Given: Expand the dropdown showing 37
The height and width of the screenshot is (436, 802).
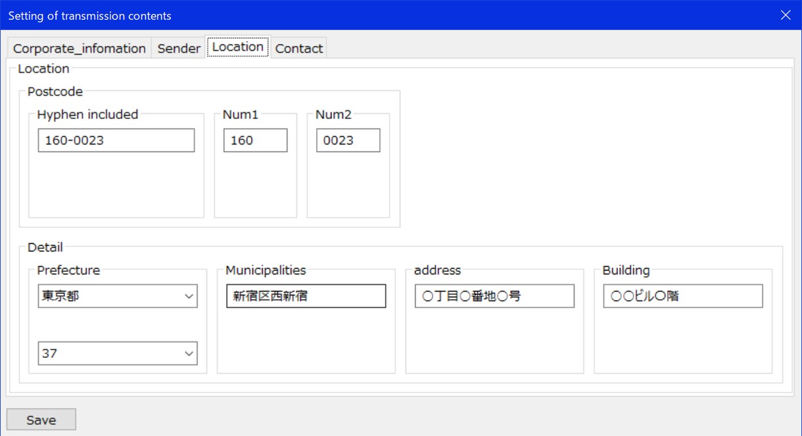Looking at the screenshot, I should point(118,353).
